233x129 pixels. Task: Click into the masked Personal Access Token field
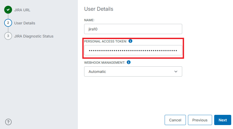[x=133, y=50]
